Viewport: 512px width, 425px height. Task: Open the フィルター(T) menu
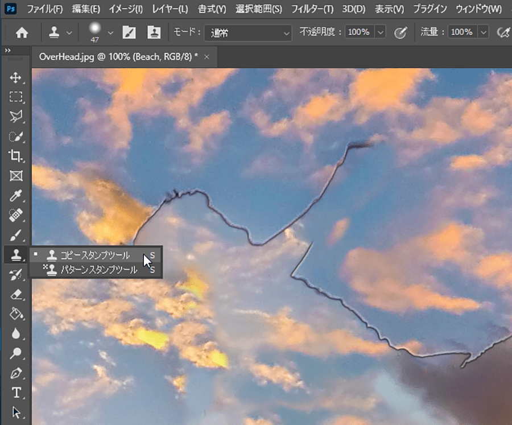pyautogui.click(x=312, y=9)
